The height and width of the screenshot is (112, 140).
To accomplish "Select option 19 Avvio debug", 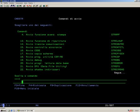I will tap(31, 60).
